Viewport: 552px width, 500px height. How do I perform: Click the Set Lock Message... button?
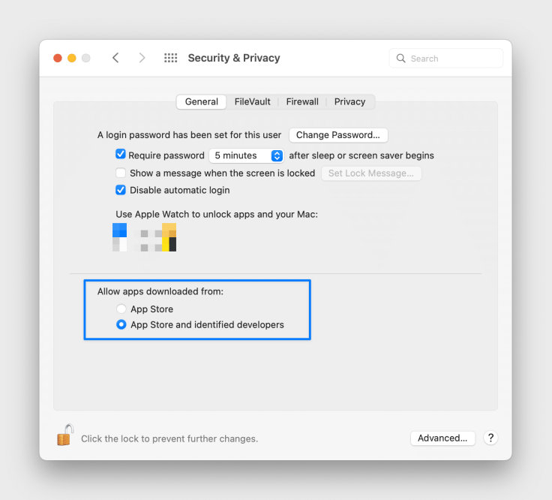point(371,173)
